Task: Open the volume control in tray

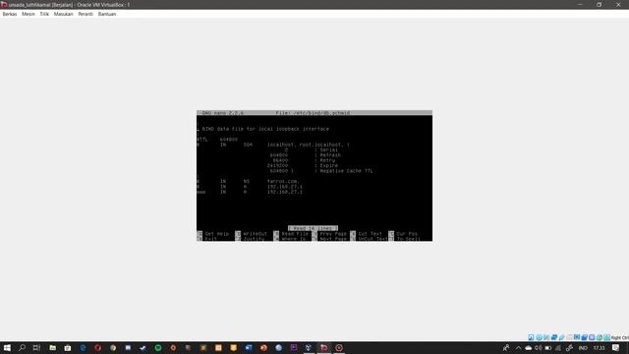Action: click(x=538, y=348)
